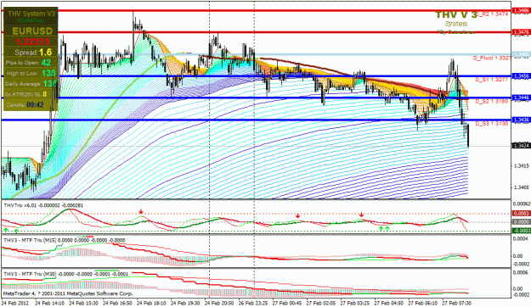Click the blue 1.3436 price tag
The width and height of the screenshot is (531, 307).
pyautogui.click(x=522, y=120)
